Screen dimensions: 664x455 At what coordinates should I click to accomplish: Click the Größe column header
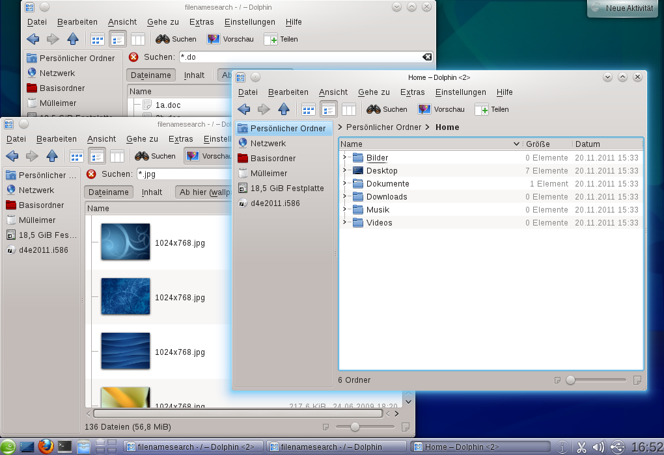click(547, 144)
